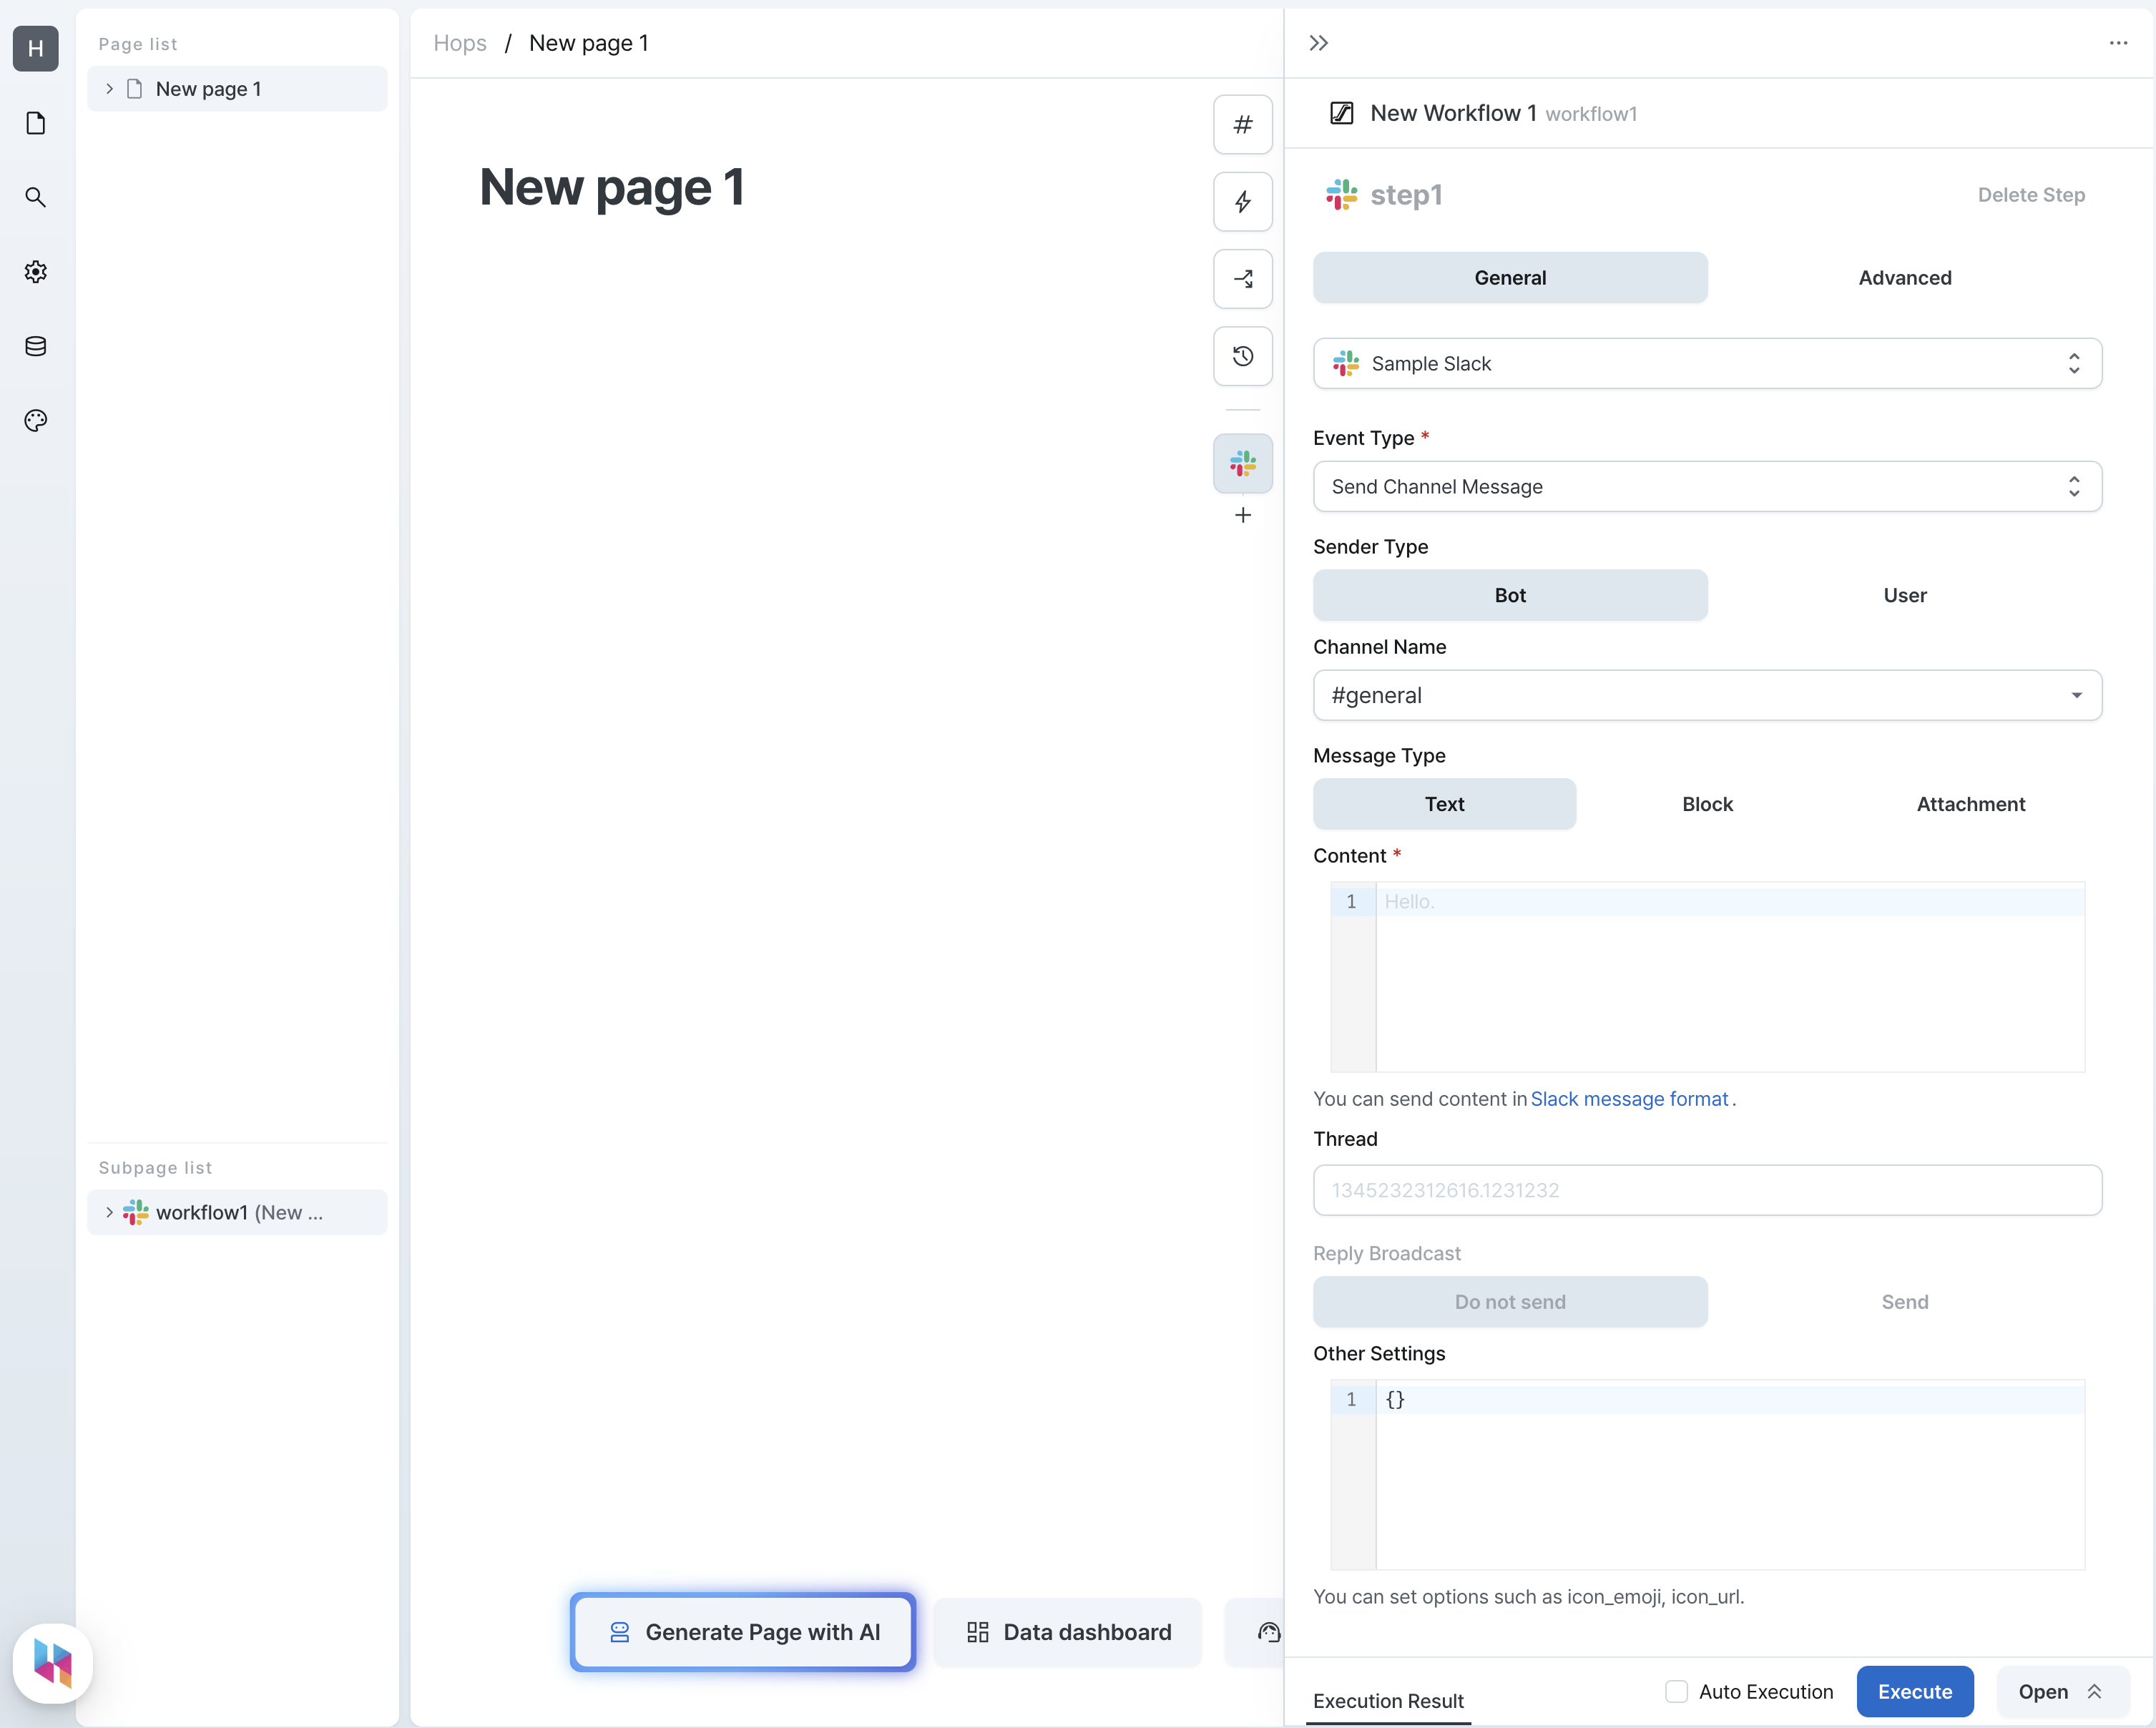Open the H workspace avatar
Image resolution: width=2156 pixels, height=1728 pixels.
coord(35,48)
